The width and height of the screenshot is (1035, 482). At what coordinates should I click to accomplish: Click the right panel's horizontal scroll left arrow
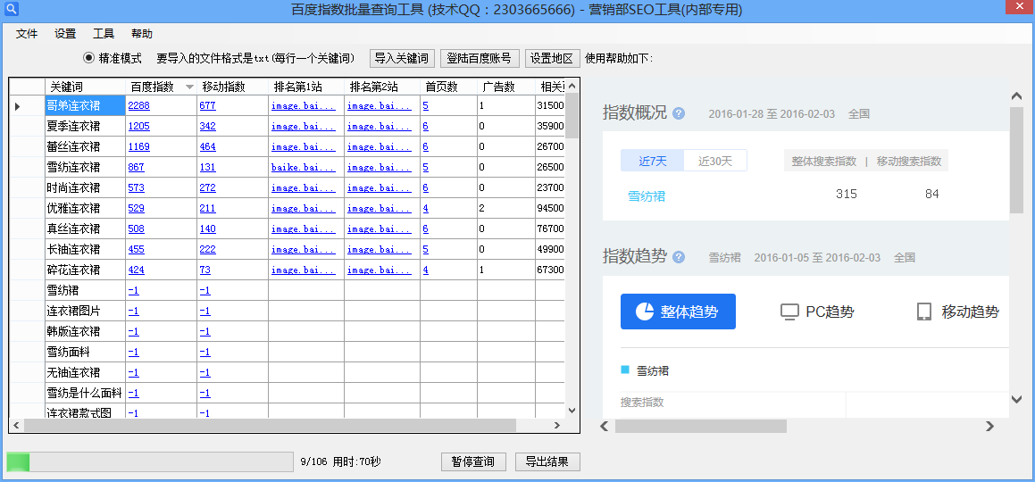point(605,427)
